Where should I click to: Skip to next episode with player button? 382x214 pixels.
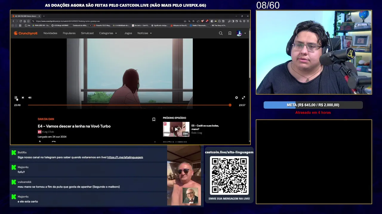click(x=23, y=97)
